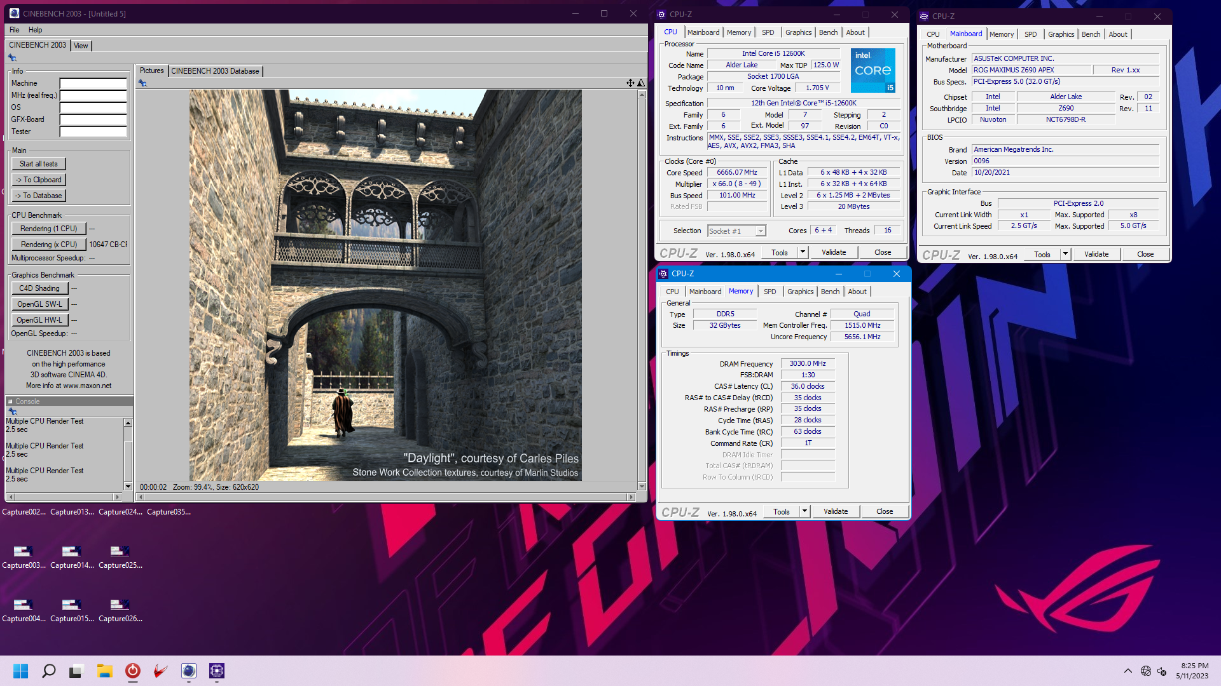1221x686 pixels.
Task: Click the pin icon in Console panel
Action: point(12,412)
